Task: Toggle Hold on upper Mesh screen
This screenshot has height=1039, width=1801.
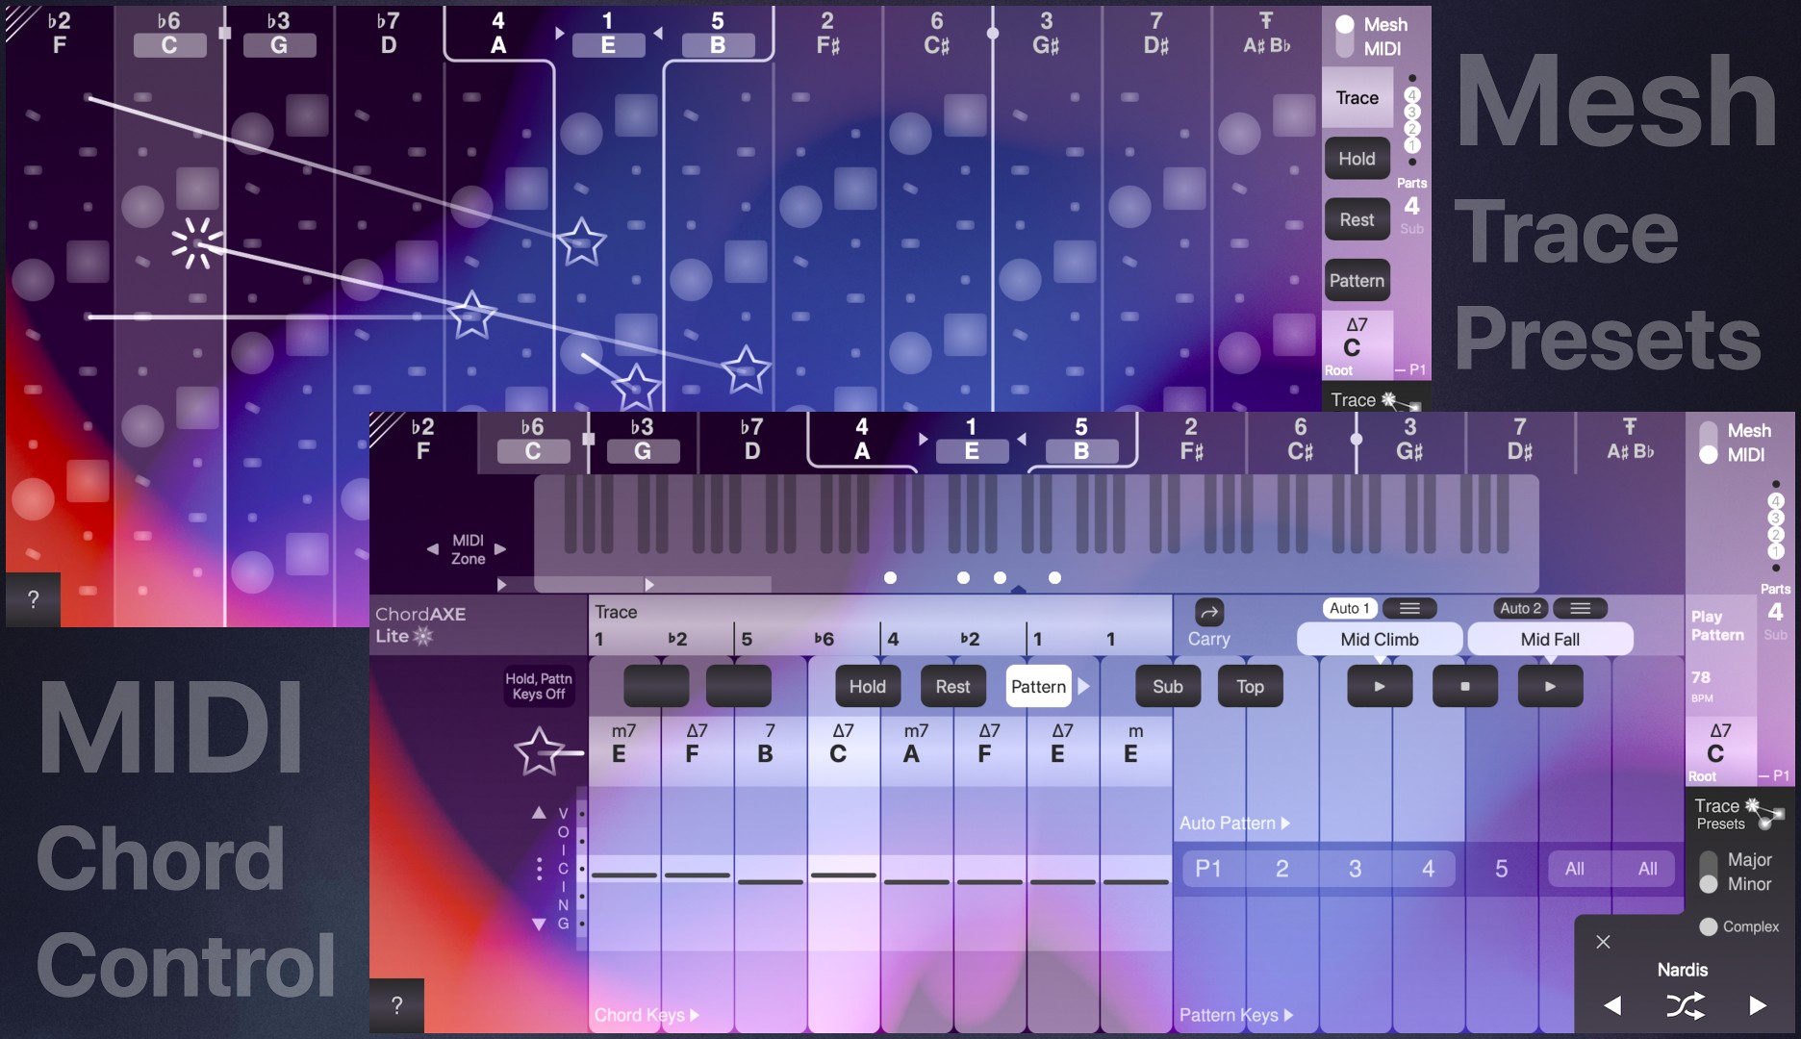Action: [1357, 159]
